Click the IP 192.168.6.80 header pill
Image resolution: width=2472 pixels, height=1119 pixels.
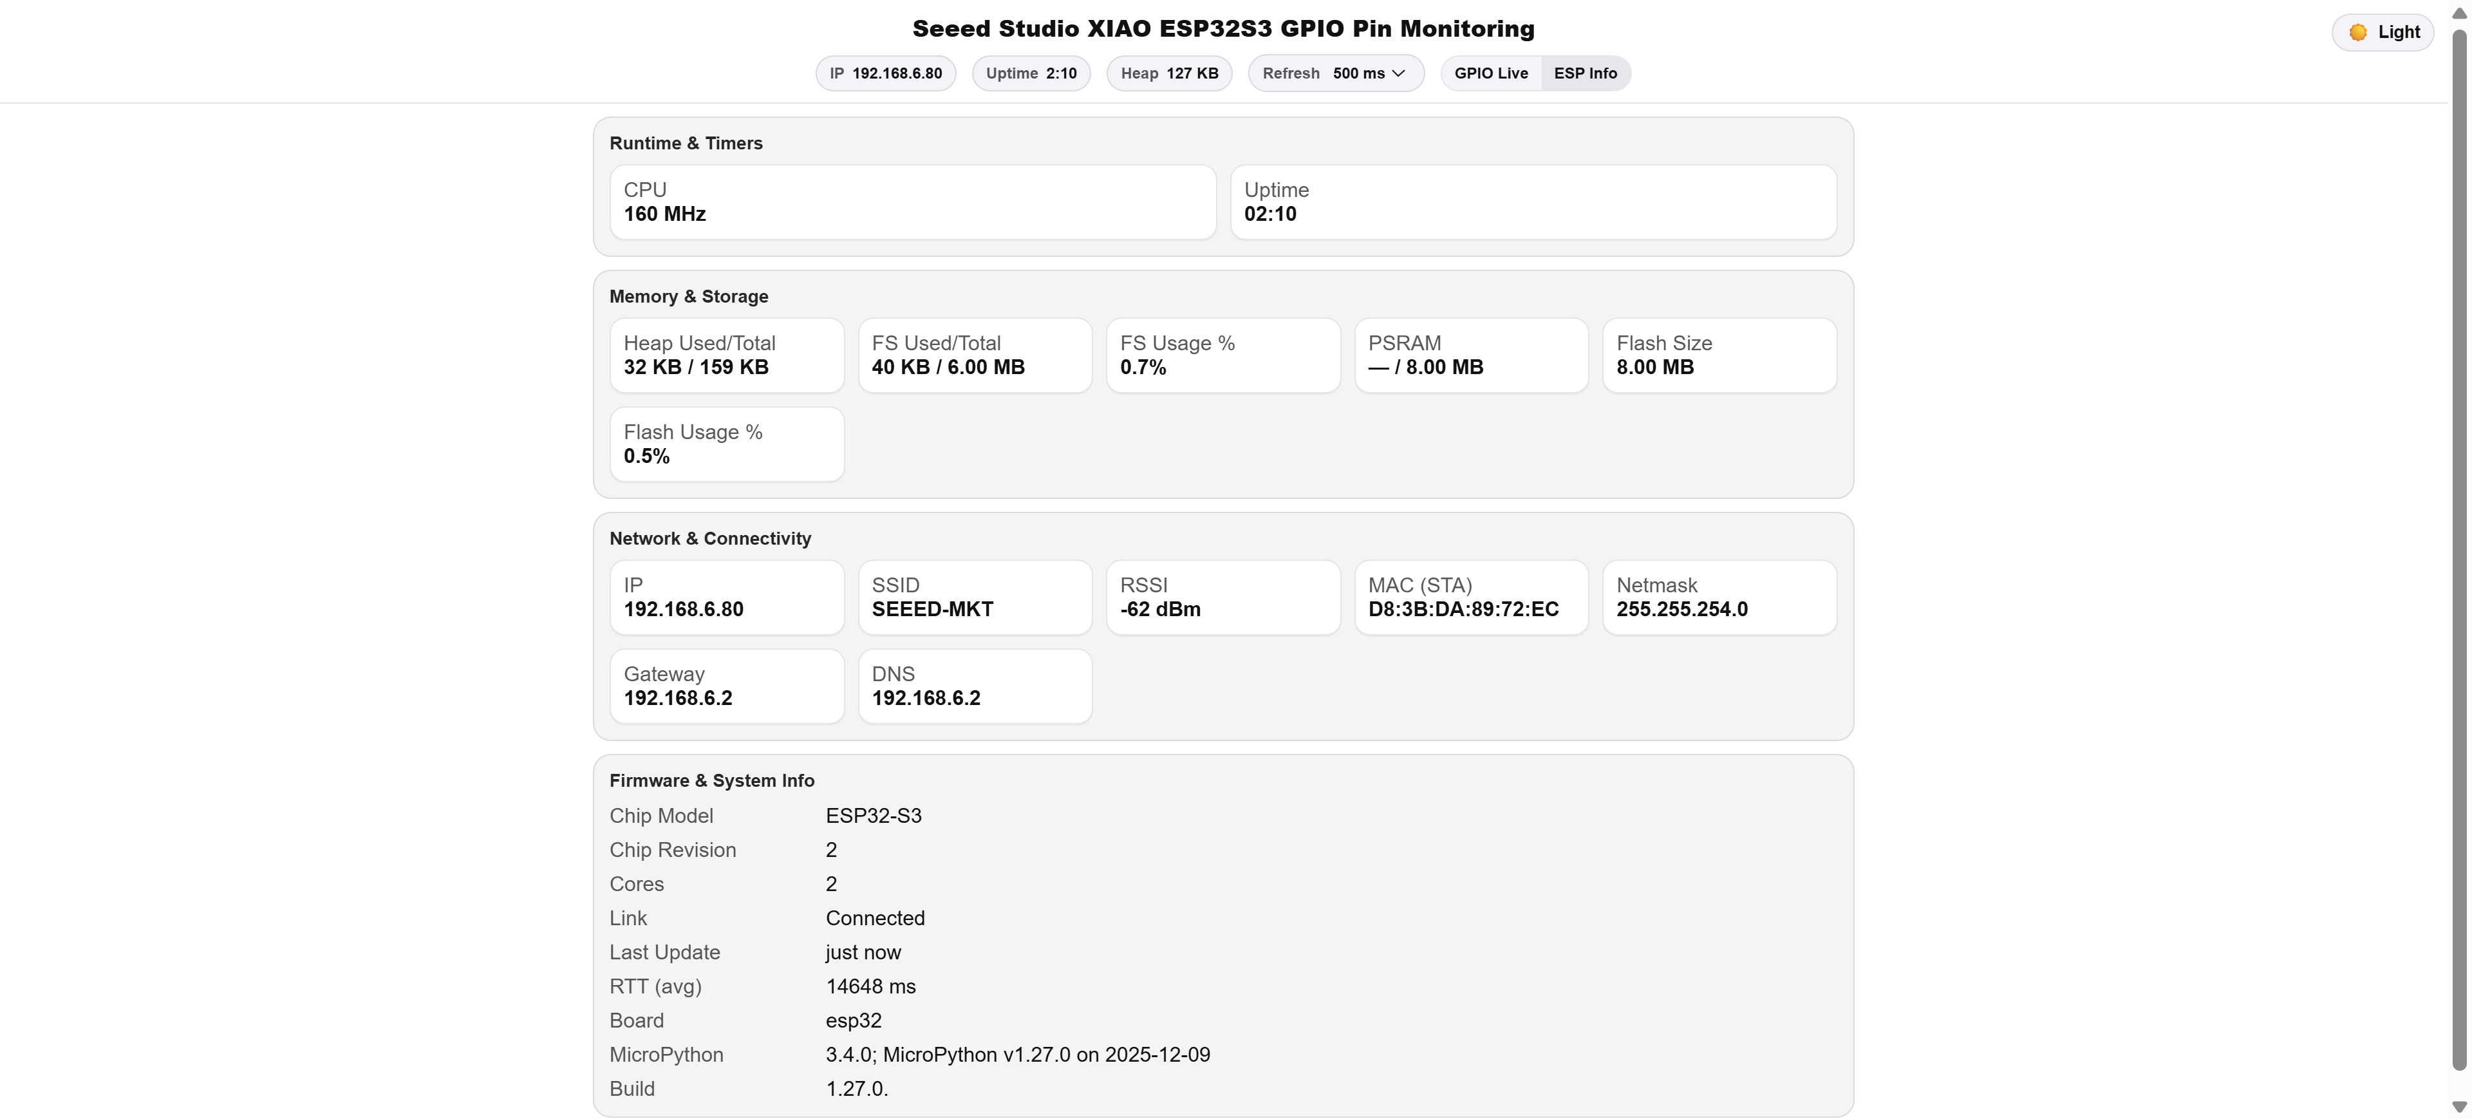[x=885, y=73]
